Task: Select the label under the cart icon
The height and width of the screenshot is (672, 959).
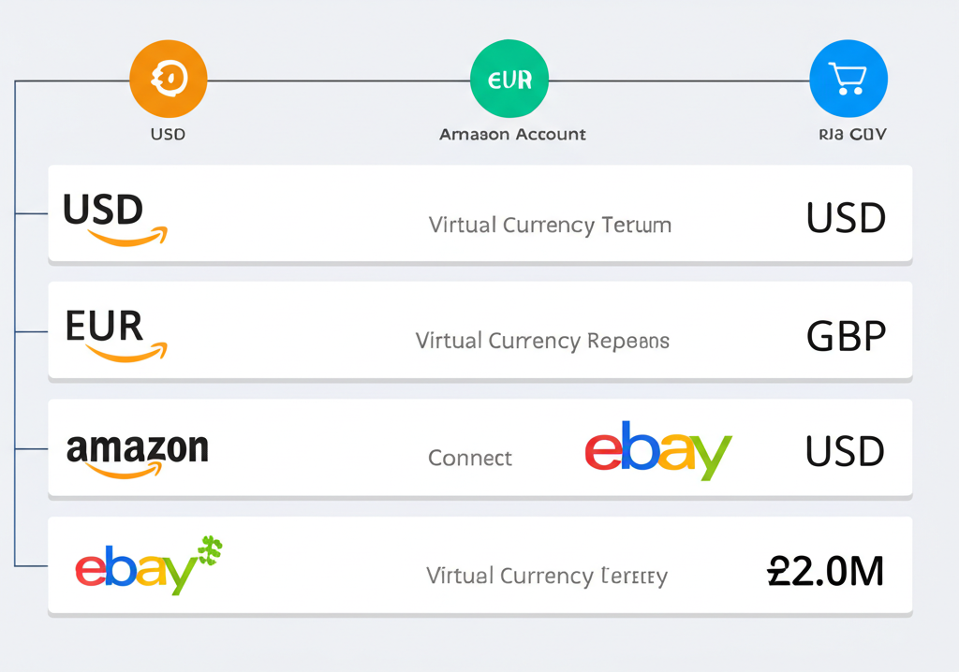Action: (847, 134)
